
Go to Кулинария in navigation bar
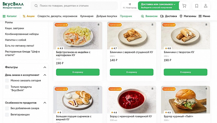(87, 16)
